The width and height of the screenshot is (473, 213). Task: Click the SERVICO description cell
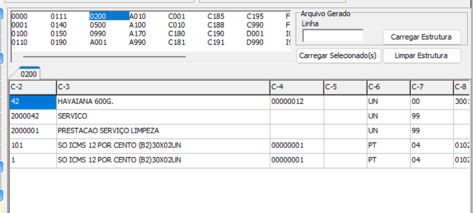163,116
